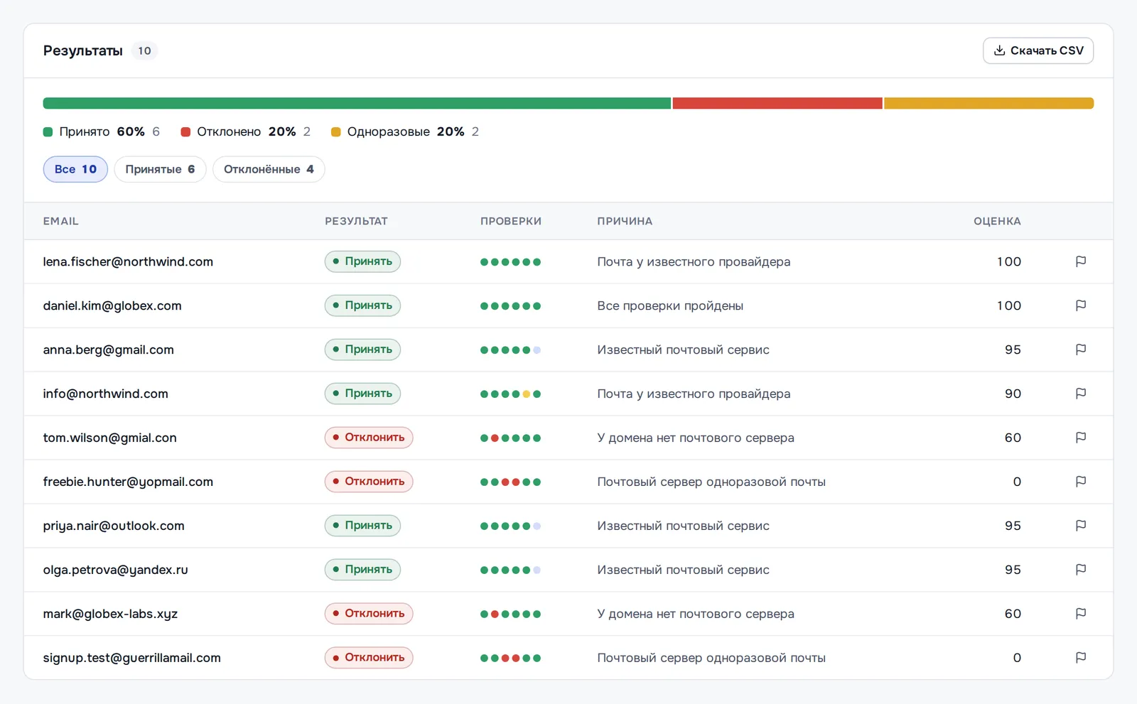The image size is (1137, 704).
Task: Click the EMAIL column header
Action: pos(60,221)
